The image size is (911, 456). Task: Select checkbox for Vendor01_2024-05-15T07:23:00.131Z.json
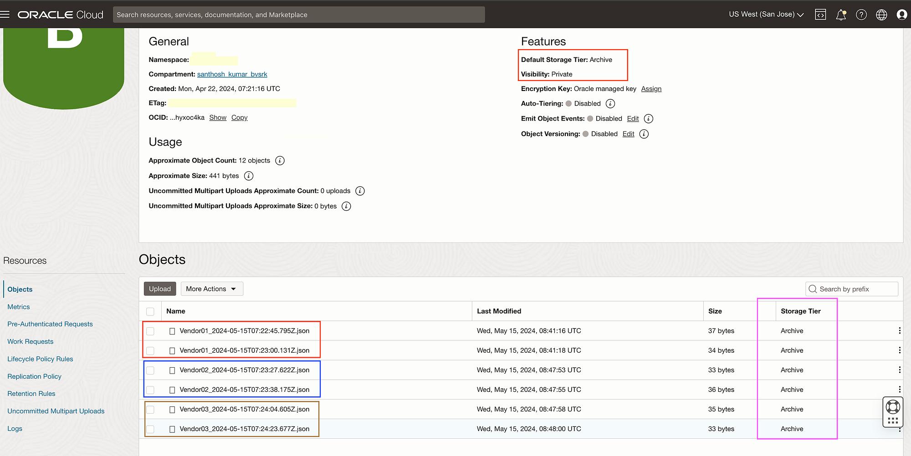[x=150, y=351]
